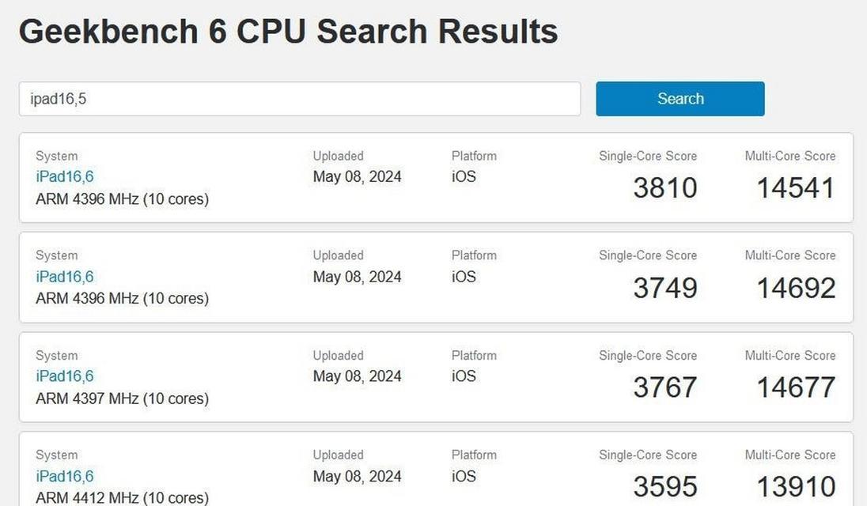
Task: Open the iPad16,6 link for ARM 4397 MHz
Action: (x=65, y=376)
